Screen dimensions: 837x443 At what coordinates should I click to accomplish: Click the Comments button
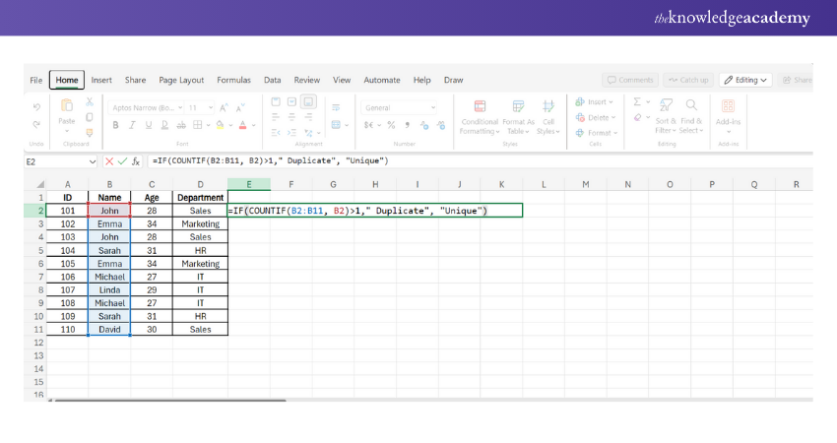pyautogui.click(x=630, y=80)
